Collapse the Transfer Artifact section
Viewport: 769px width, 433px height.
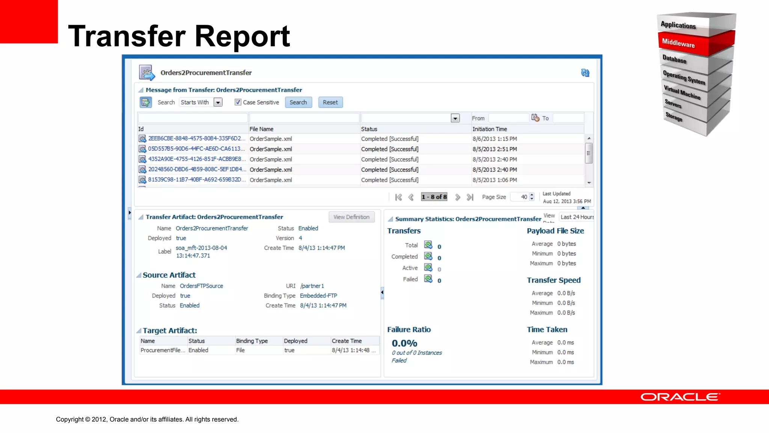coord(141,217)
